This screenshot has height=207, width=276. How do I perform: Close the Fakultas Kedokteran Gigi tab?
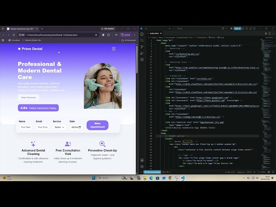[37, 29]
